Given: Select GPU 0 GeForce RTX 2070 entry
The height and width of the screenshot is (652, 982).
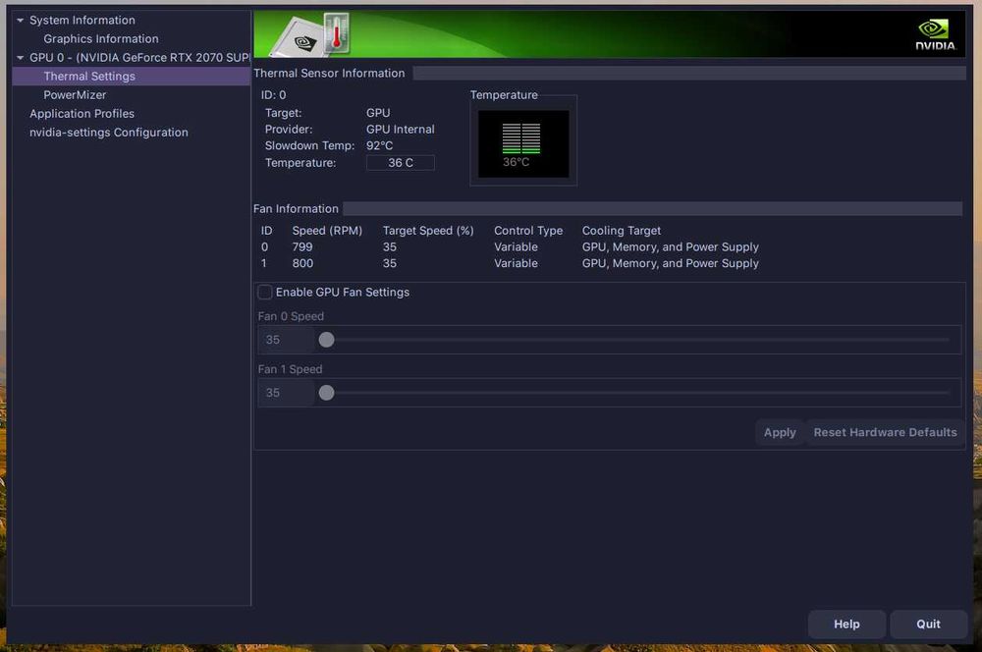Looking at the screenshot, I should 139,58.
